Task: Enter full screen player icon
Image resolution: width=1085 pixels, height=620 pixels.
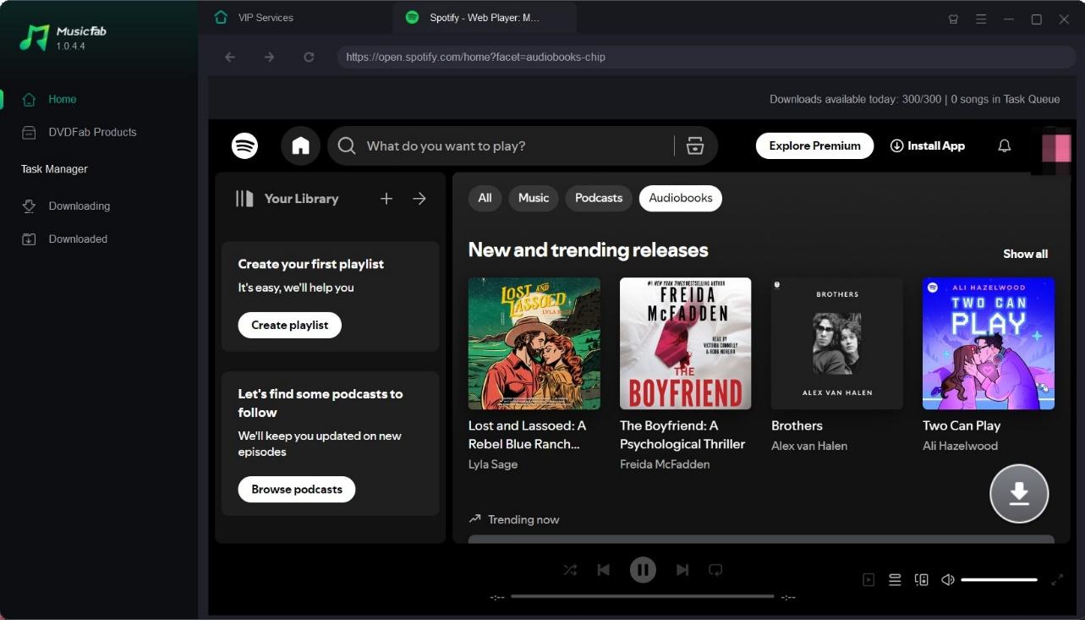Action: [x=1057, y=579]
